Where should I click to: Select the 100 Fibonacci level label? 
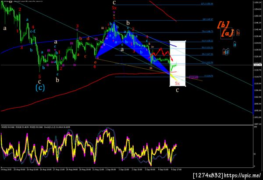pos(208,19)
